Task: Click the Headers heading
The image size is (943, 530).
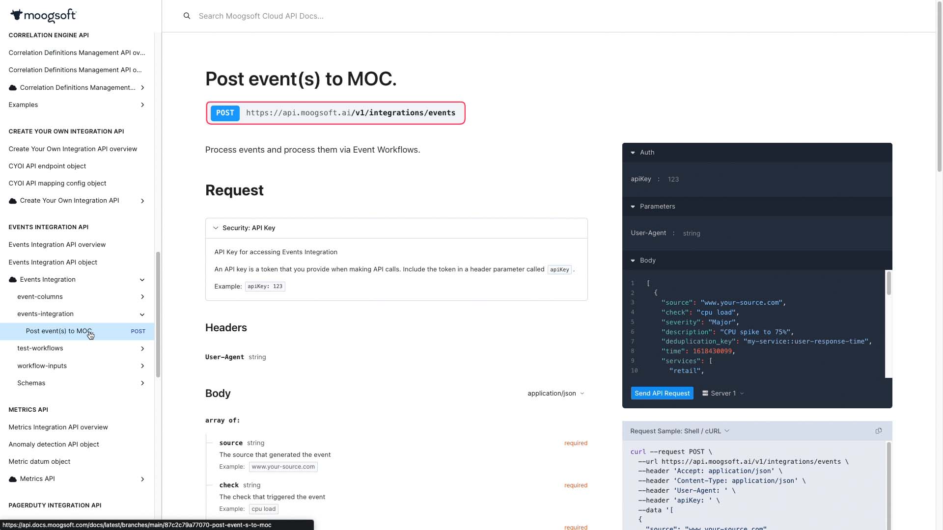Action: click(x=226, y=328)
